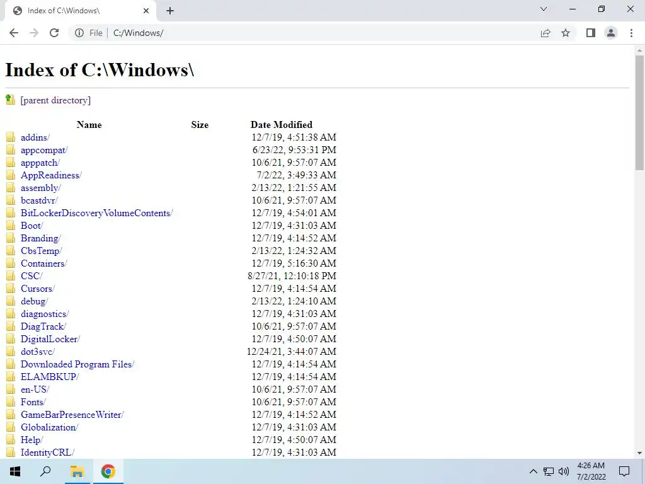This screenshot has width=645, height=484.
Task: Open the Cursors/ folder
Action: [x=37, y=289]
